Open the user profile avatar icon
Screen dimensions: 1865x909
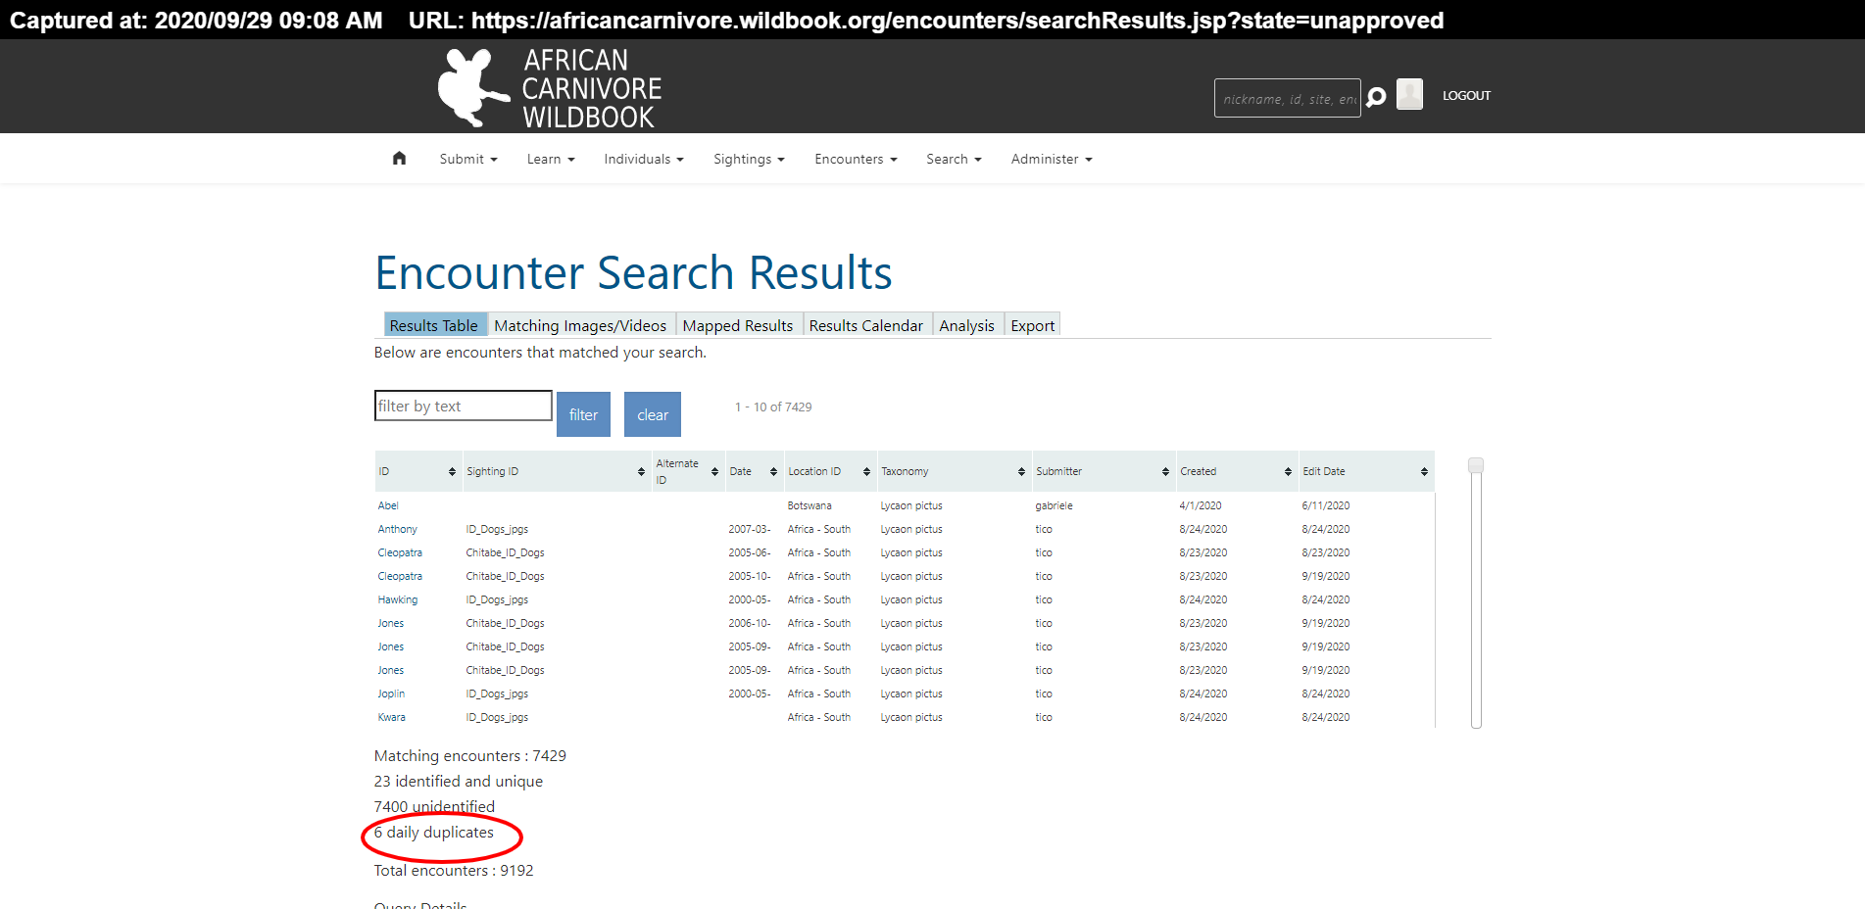tap(1408, 94)
